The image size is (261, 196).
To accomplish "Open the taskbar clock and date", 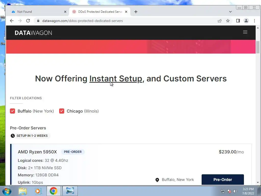I will [x=248, y=191].
